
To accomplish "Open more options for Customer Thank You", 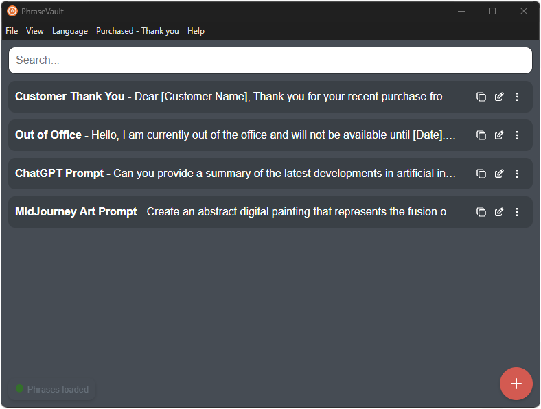I will [517, 97].
